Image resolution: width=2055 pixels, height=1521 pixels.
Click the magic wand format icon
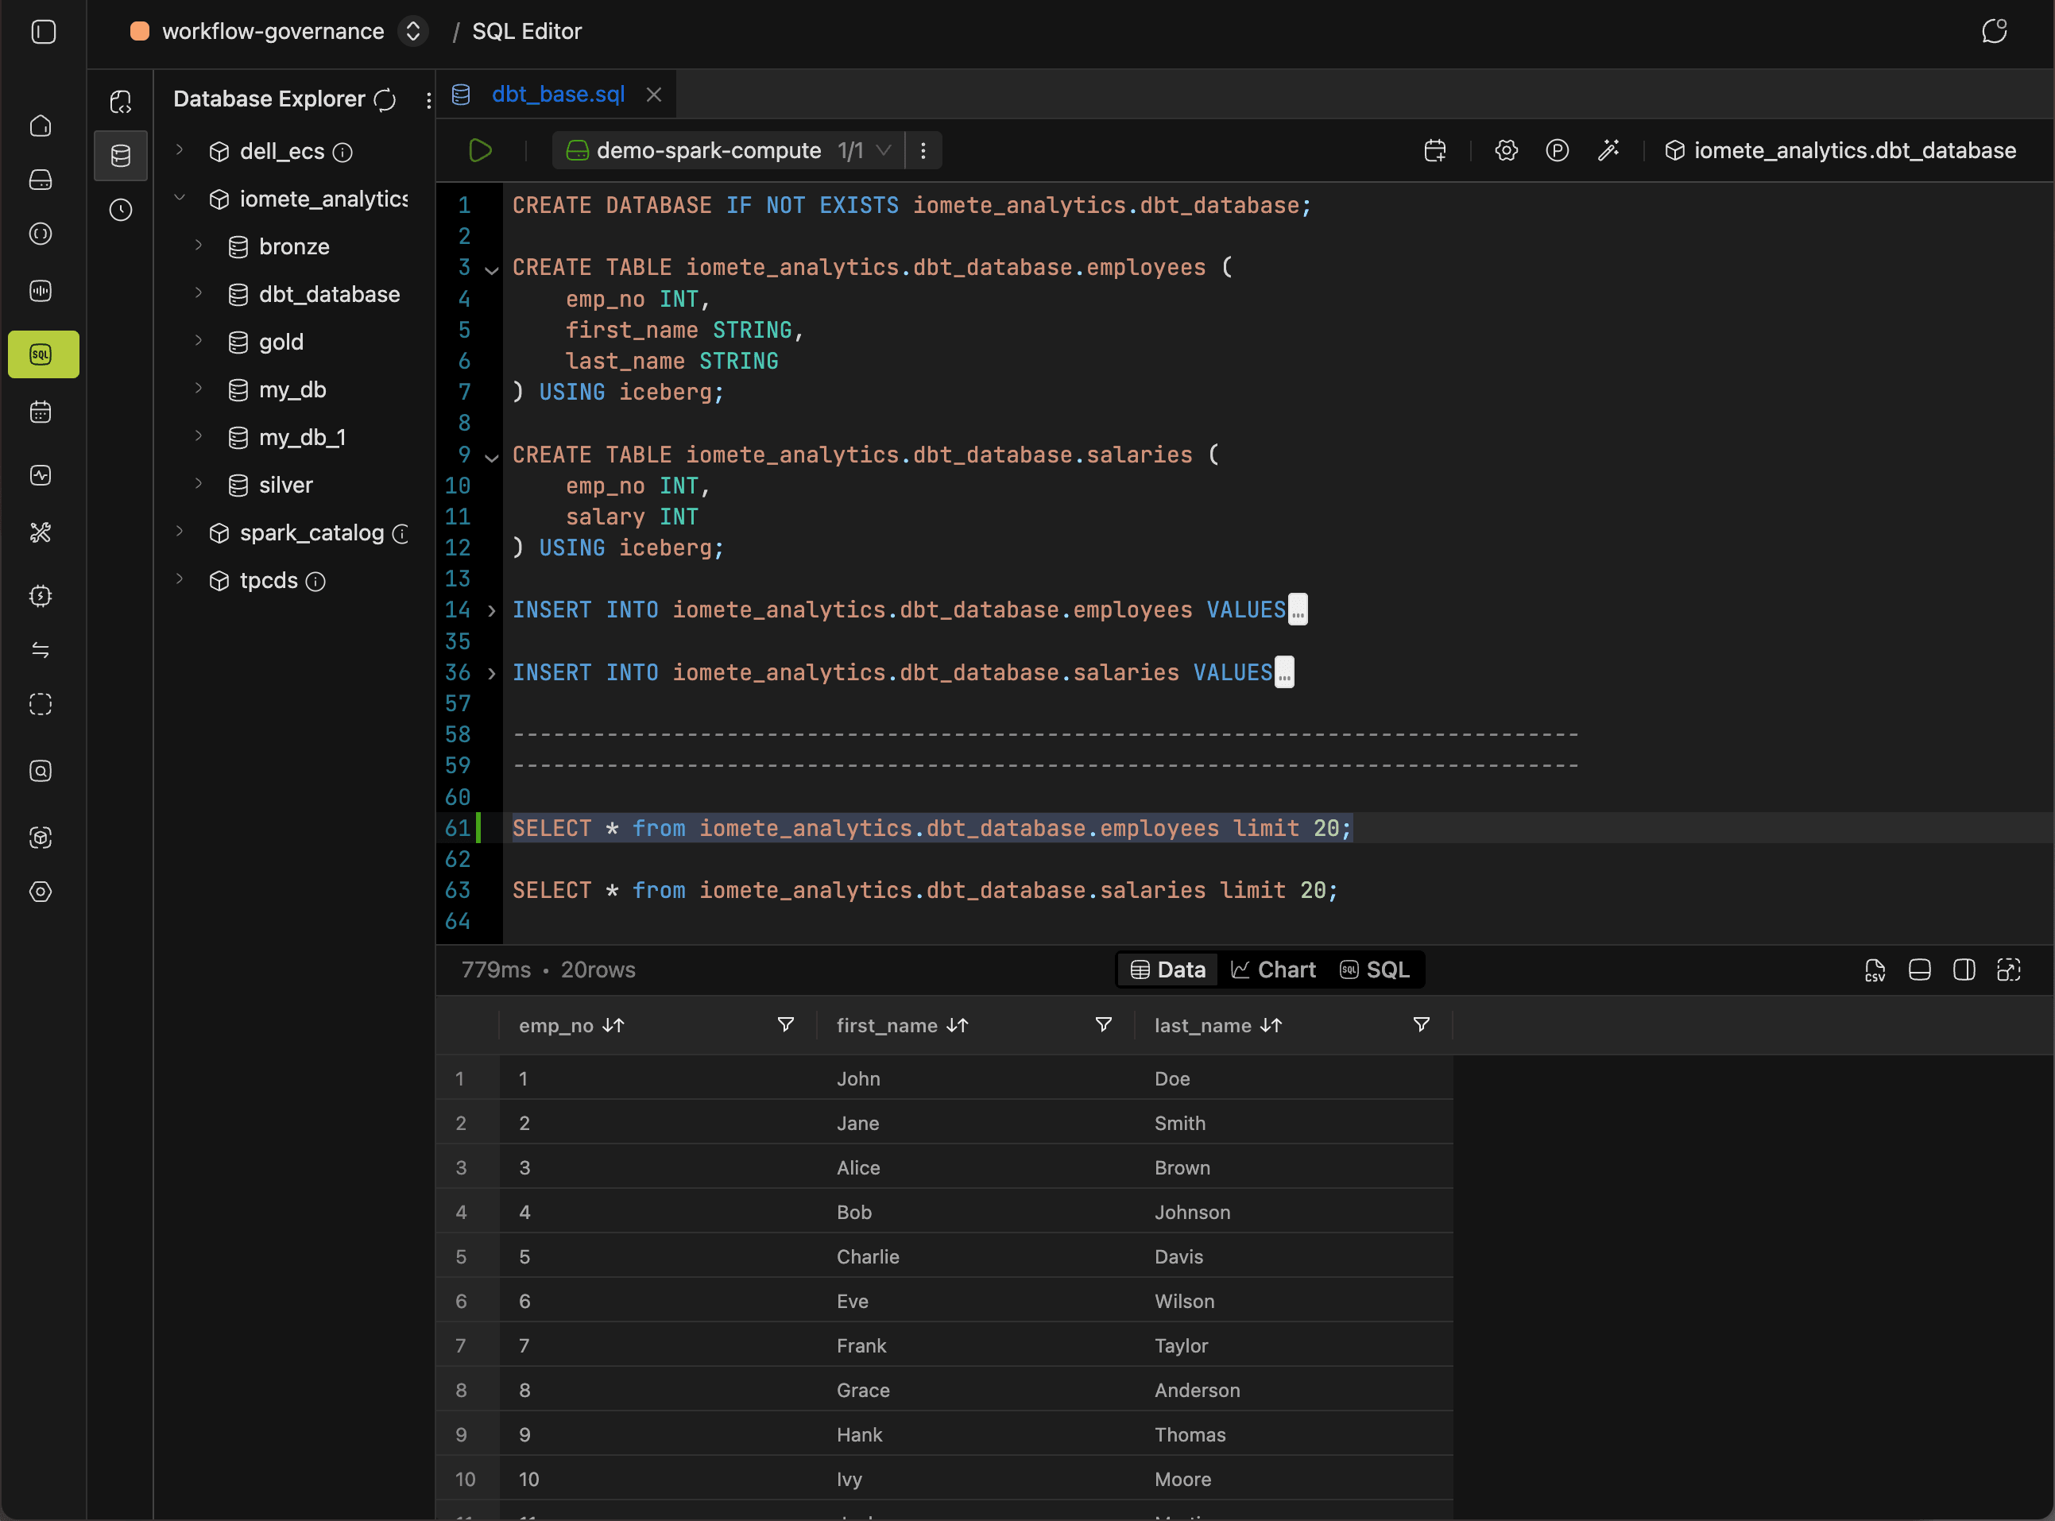(1608, 150)
